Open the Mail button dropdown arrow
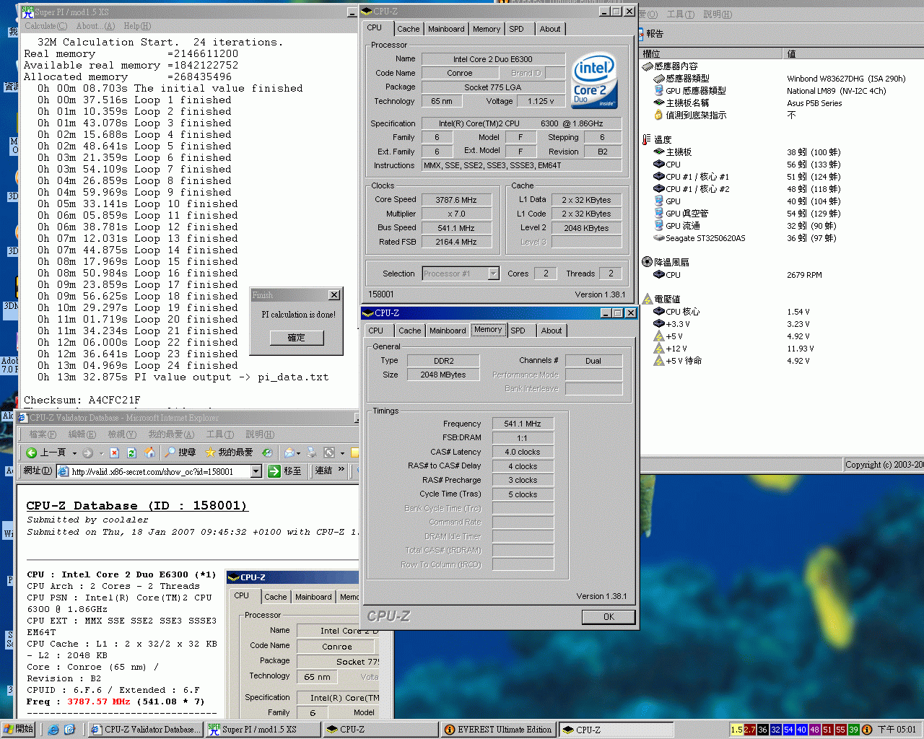Image resolution: width=924 pixels, height=739 pixels. (299, 453)
